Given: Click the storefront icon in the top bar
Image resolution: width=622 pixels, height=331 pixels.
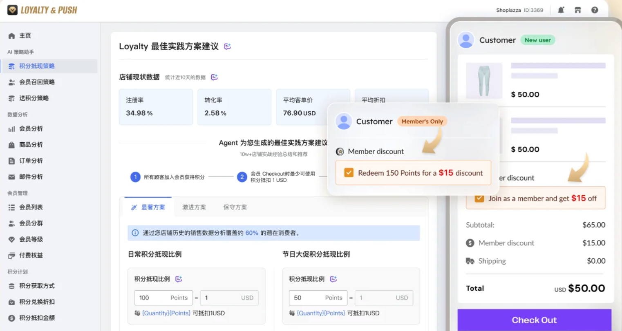Looking at the screenshot, I should [x=578, y=10].
